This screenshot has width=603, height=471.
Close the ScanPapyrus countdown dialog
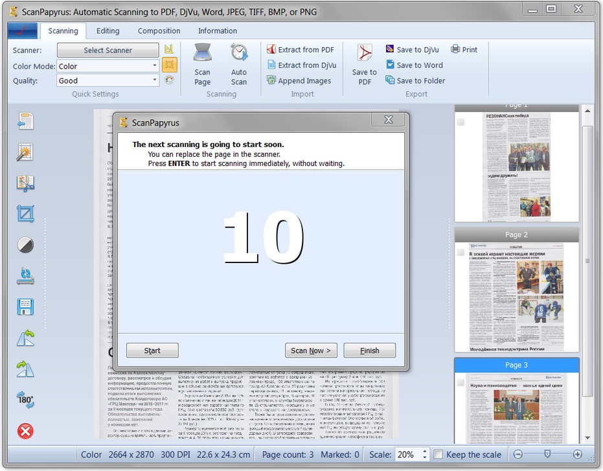pos(389,120)
